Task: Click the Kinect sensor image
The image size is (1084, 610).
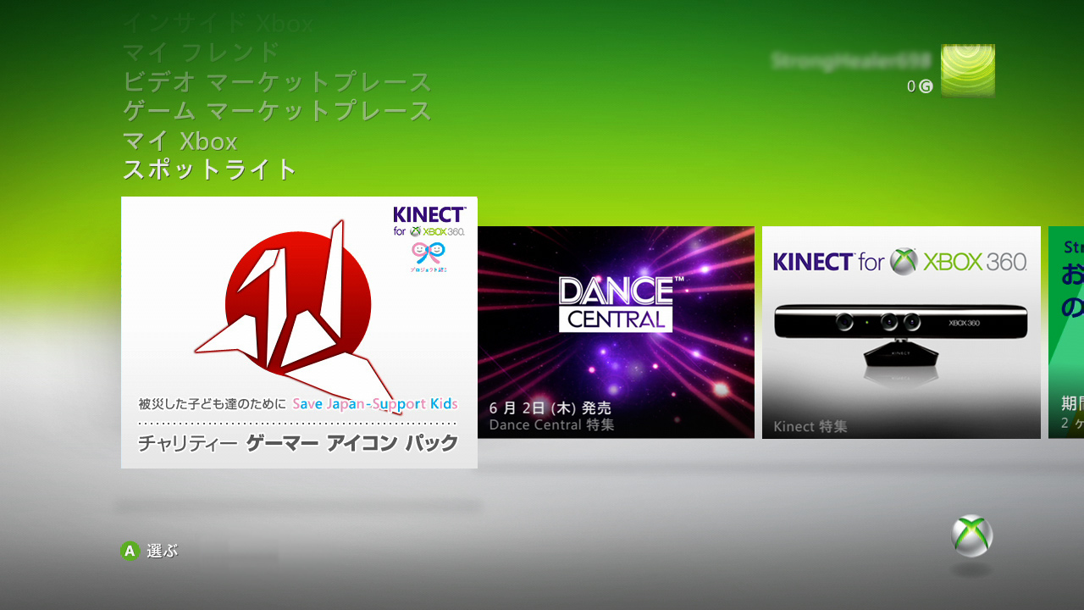Action: click(901, 335)
